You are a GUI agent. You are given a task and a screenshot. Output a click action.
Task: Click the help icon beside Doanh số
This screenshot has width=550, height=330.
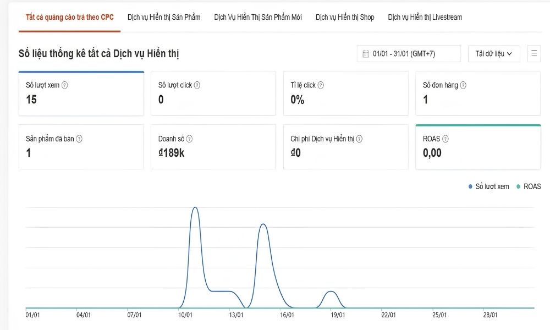(x=189, y=139)
